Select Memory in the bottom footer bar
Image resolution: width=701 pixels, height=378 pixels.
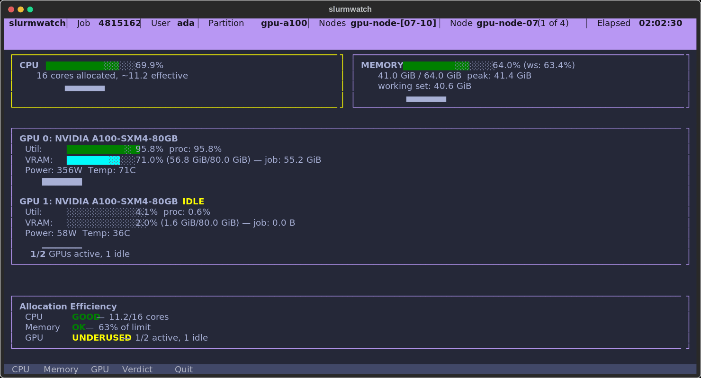pos(61,369)
